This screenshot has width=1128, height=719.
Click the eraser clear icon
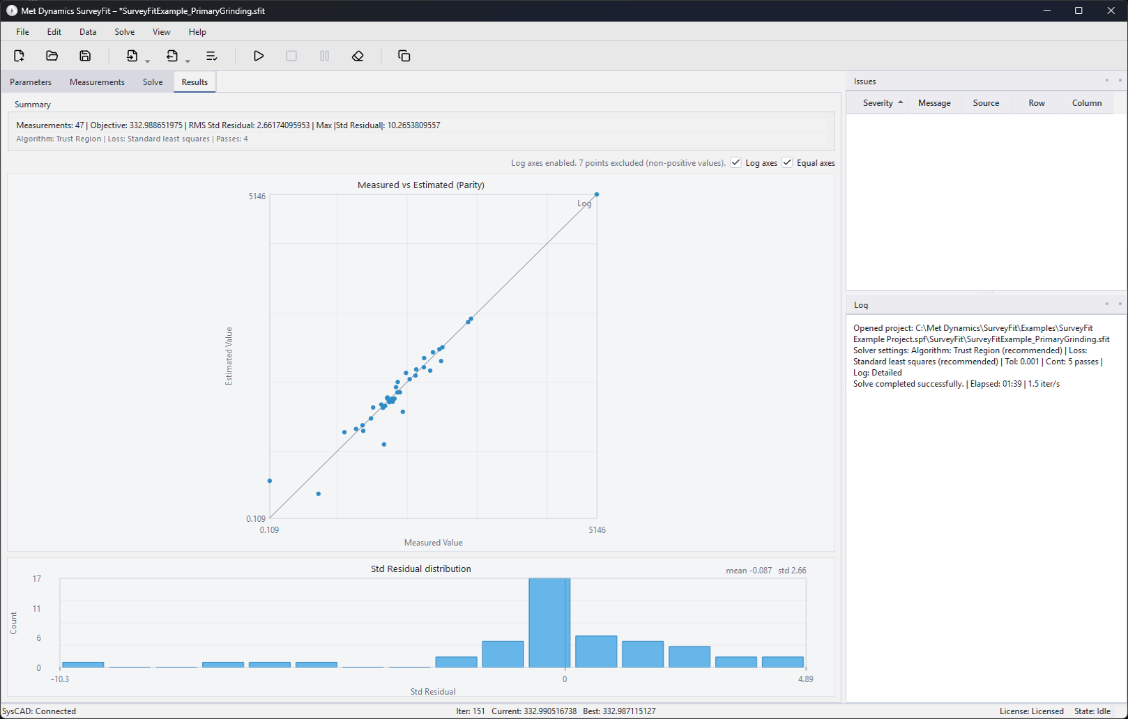pyautogui.click(x=358, y=56)
